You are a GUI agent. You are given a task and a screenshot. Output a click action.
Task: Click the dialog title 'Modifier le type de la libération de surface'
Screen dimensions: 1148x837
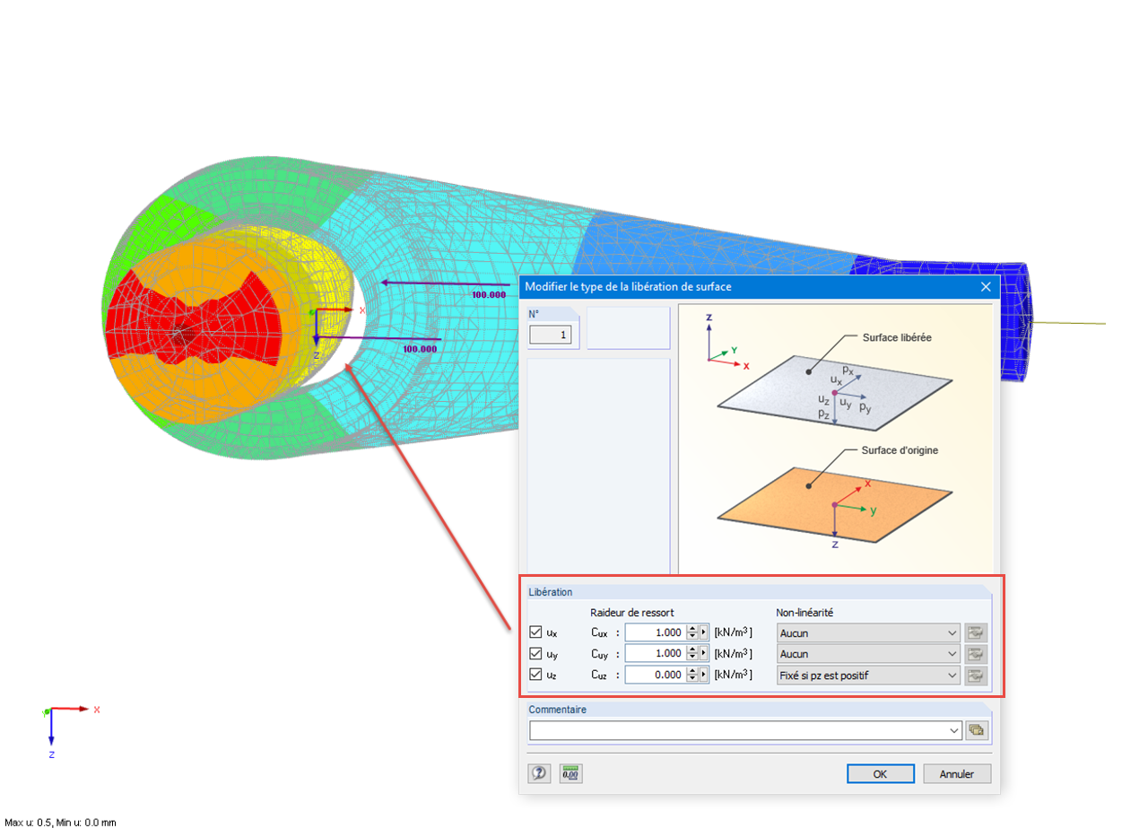pos(628,287)
